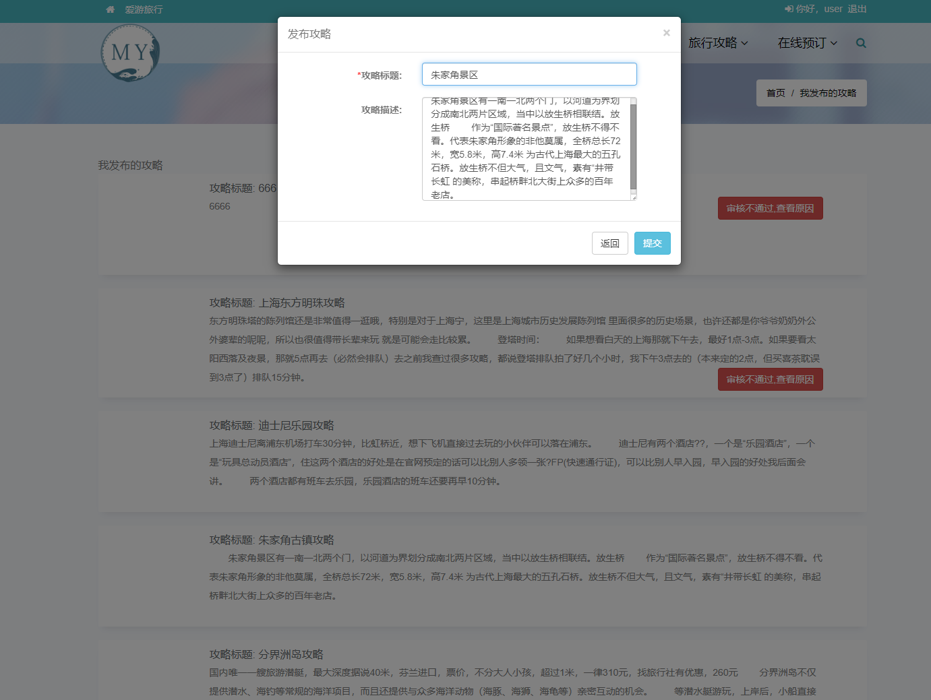The image size is (931, 700).
Task: Click the 朱家角景区 title input field
Action: 529,74
